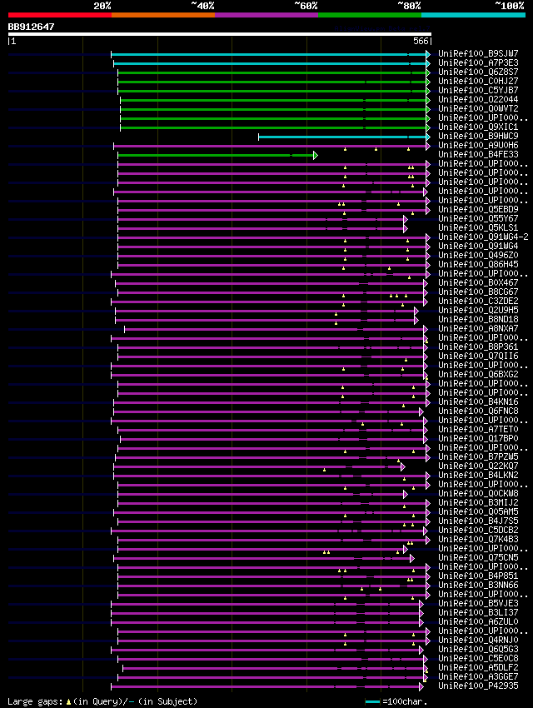Click the arrowhead ending the B4FE33 alignment
This screenshot has width=533, height=708.
[x=316, y=155]
